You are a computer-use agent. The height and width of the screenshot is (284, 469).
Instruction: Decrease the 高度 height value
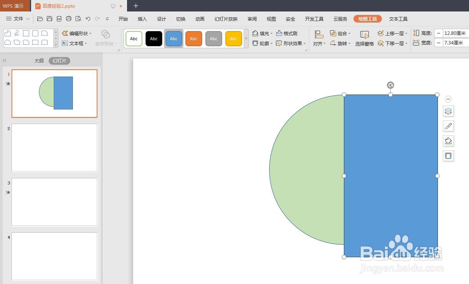pos(439,33)
